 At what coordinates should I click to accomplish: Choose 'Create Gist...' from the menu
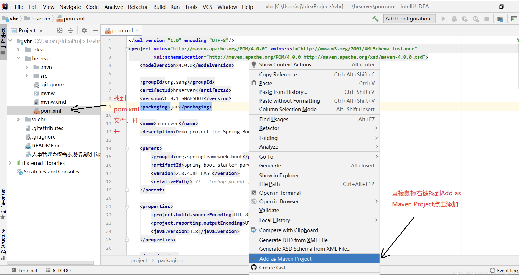(274, 268)
